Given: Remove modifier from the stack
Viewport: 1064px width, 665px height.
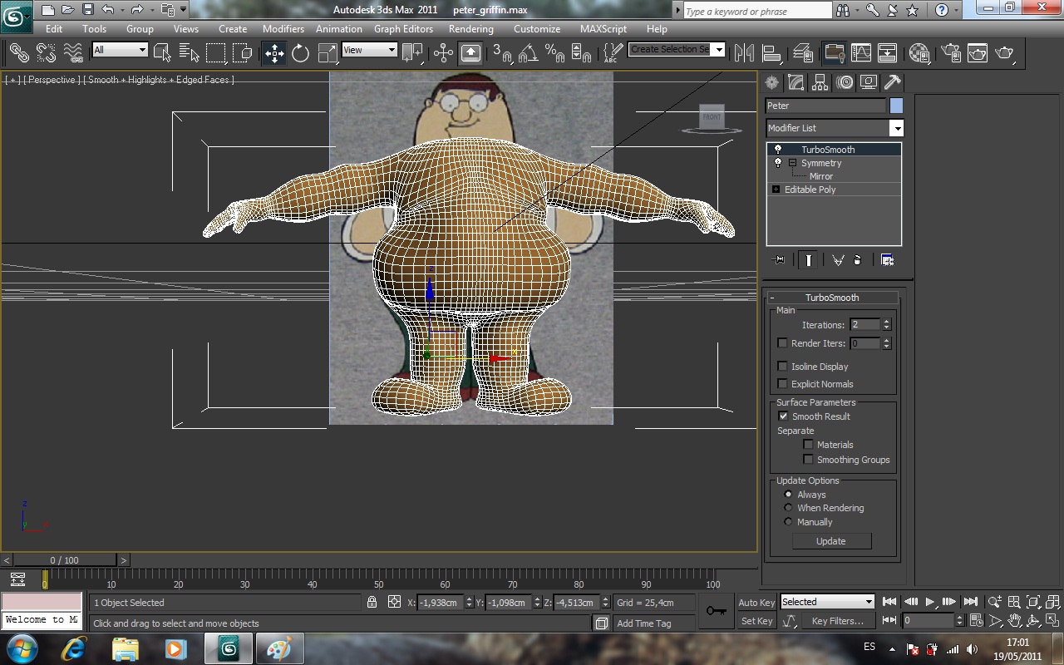Looking at the screenshot, I should tap(857, 260).
